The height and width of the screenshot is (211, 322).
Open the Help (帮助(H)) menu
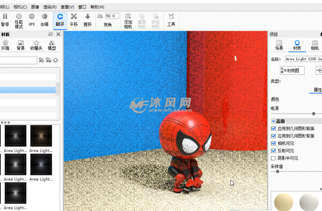point(97,7)
